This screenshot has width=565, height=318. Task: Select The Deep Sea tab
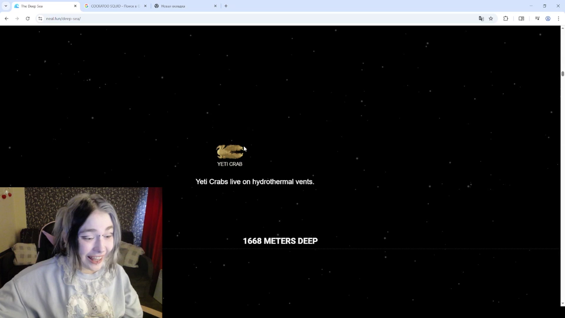point(46,6)
